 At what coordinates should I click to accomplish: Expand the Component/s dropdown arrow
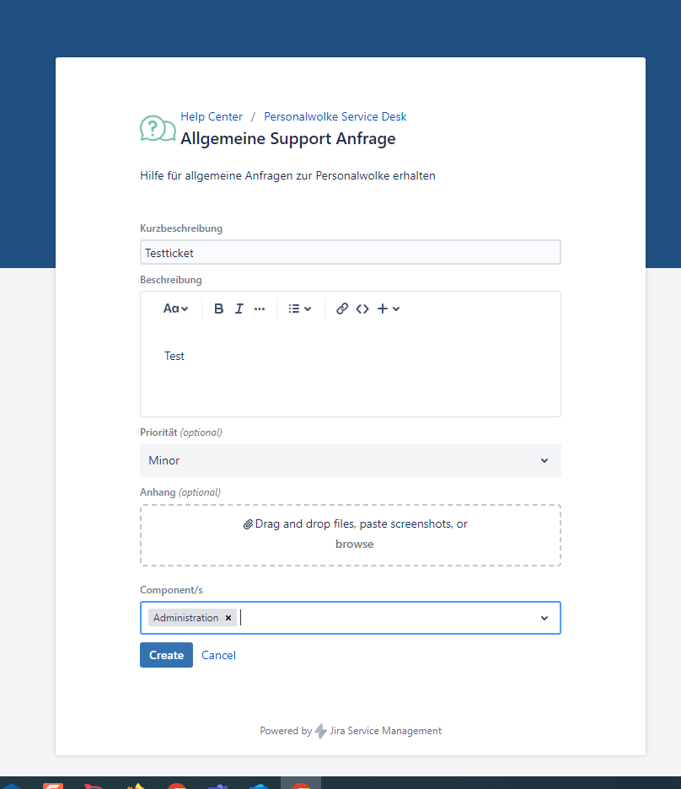click(x=544, y=618)
